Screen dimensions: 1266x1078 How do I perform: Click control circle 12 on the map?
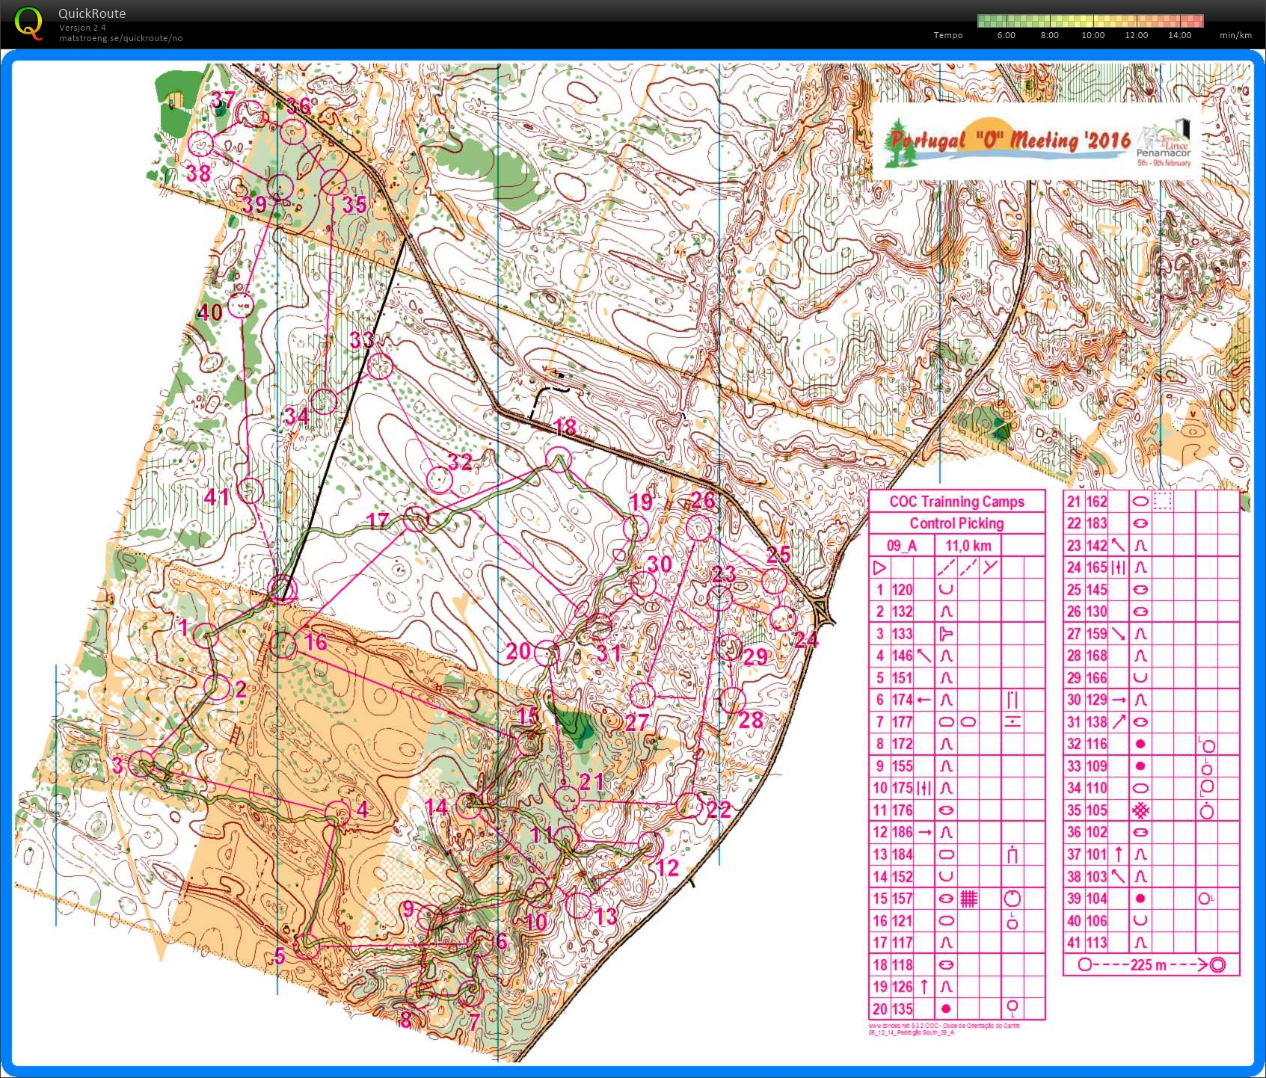tap(650, 846)
